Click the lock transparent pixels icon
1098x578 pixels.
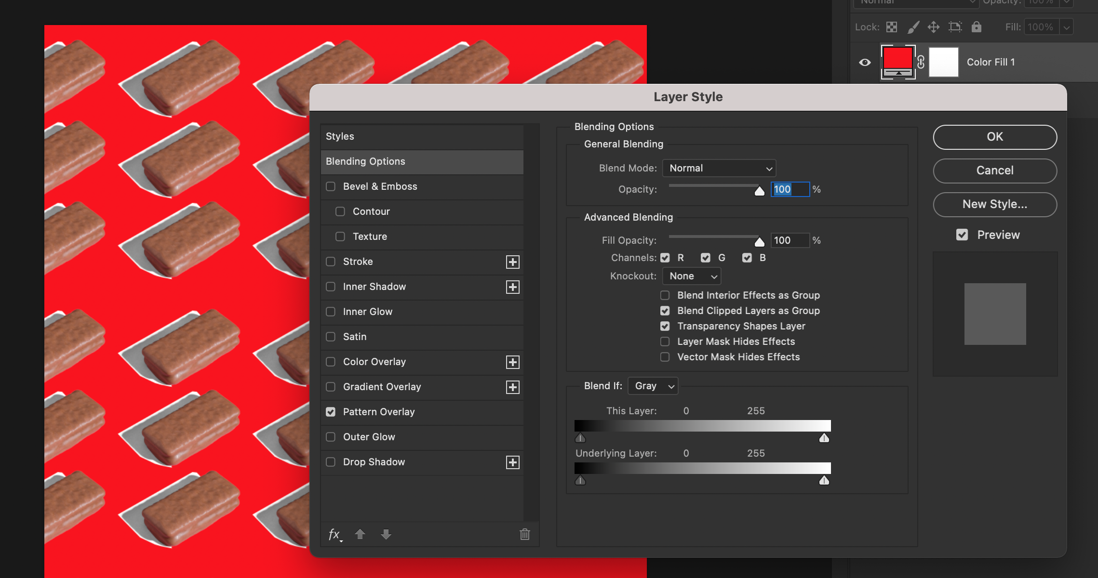pos(891,27)
